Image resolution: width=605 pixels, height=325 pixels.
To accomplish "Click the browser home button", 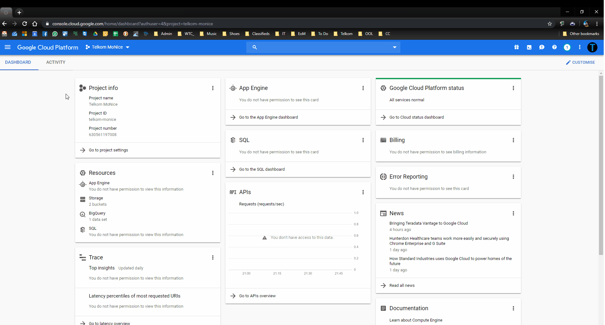I will tap(35, 24).
